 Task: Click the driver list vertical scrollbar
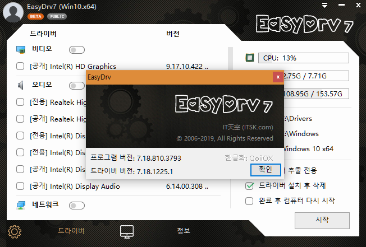(x=230, y=59)
